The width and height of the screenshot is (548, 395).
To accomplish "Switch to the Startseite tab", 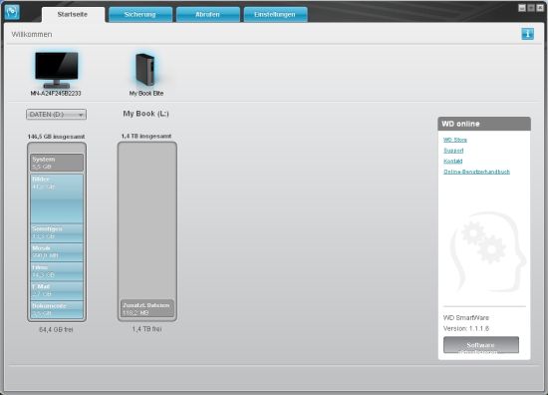I will 73,15.
